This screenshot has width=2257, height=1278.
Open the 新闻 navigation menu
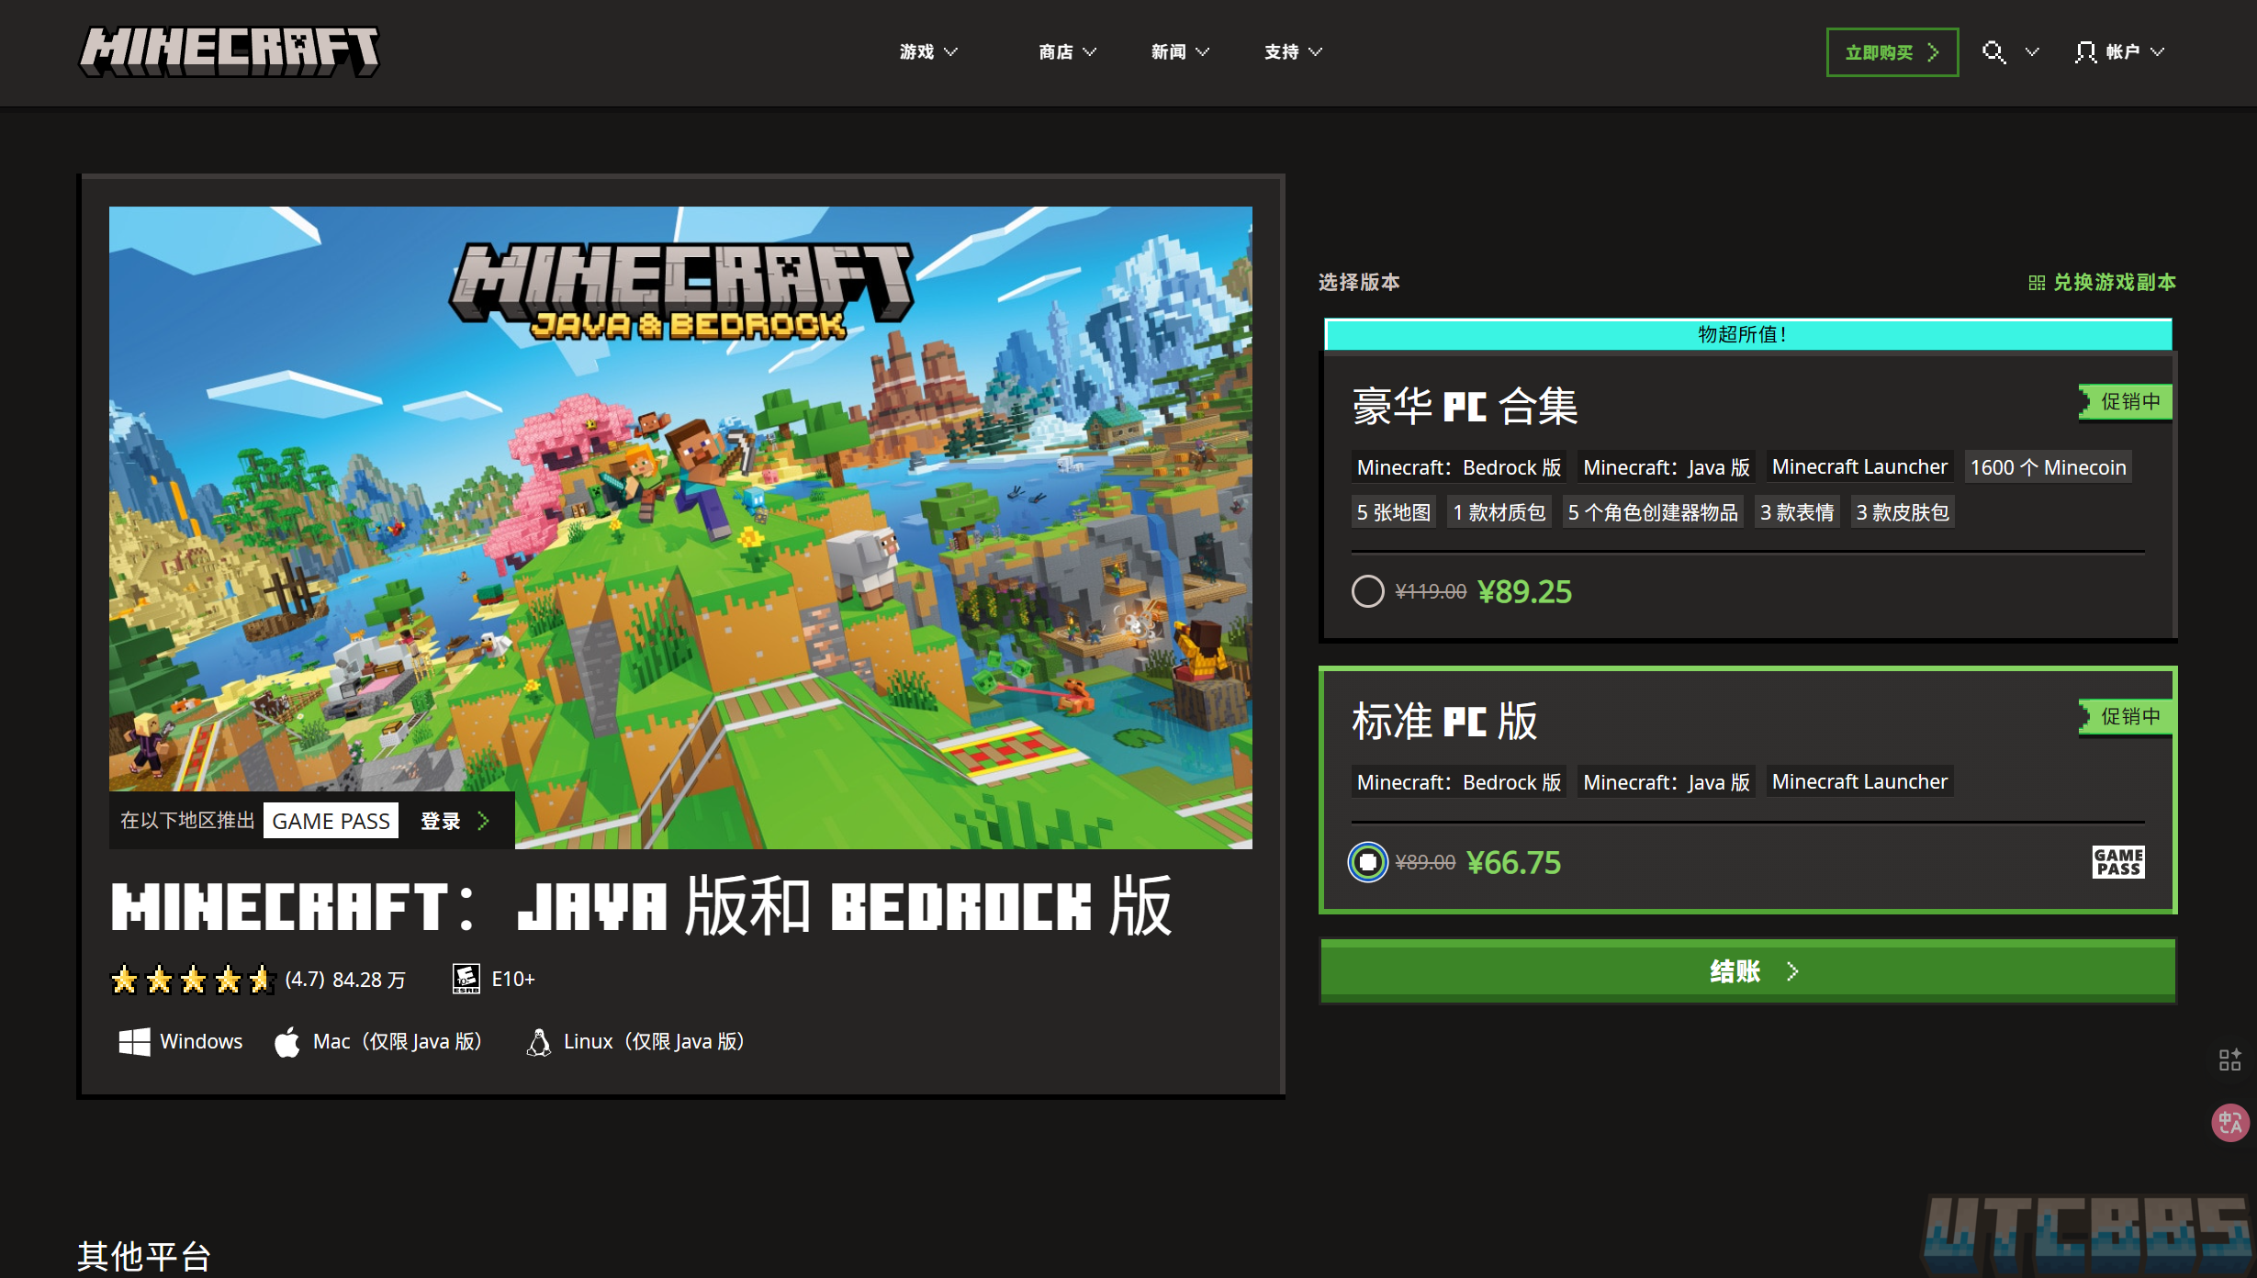click(x=1180, y=52)
